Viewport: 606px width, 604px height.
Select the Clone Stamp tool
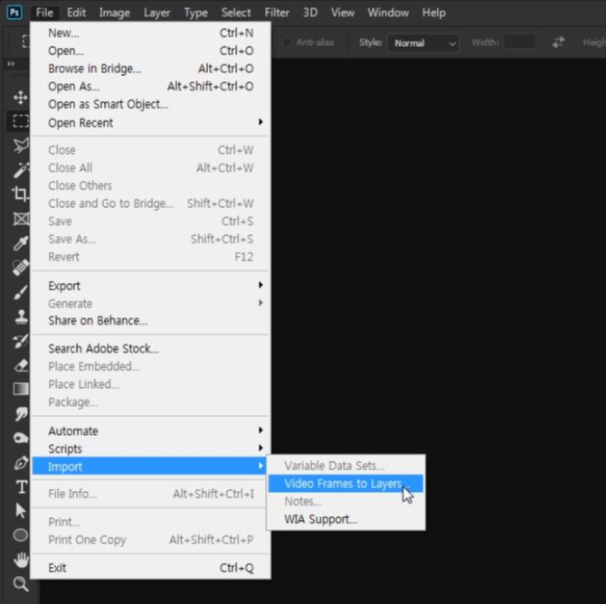(22, 316)
